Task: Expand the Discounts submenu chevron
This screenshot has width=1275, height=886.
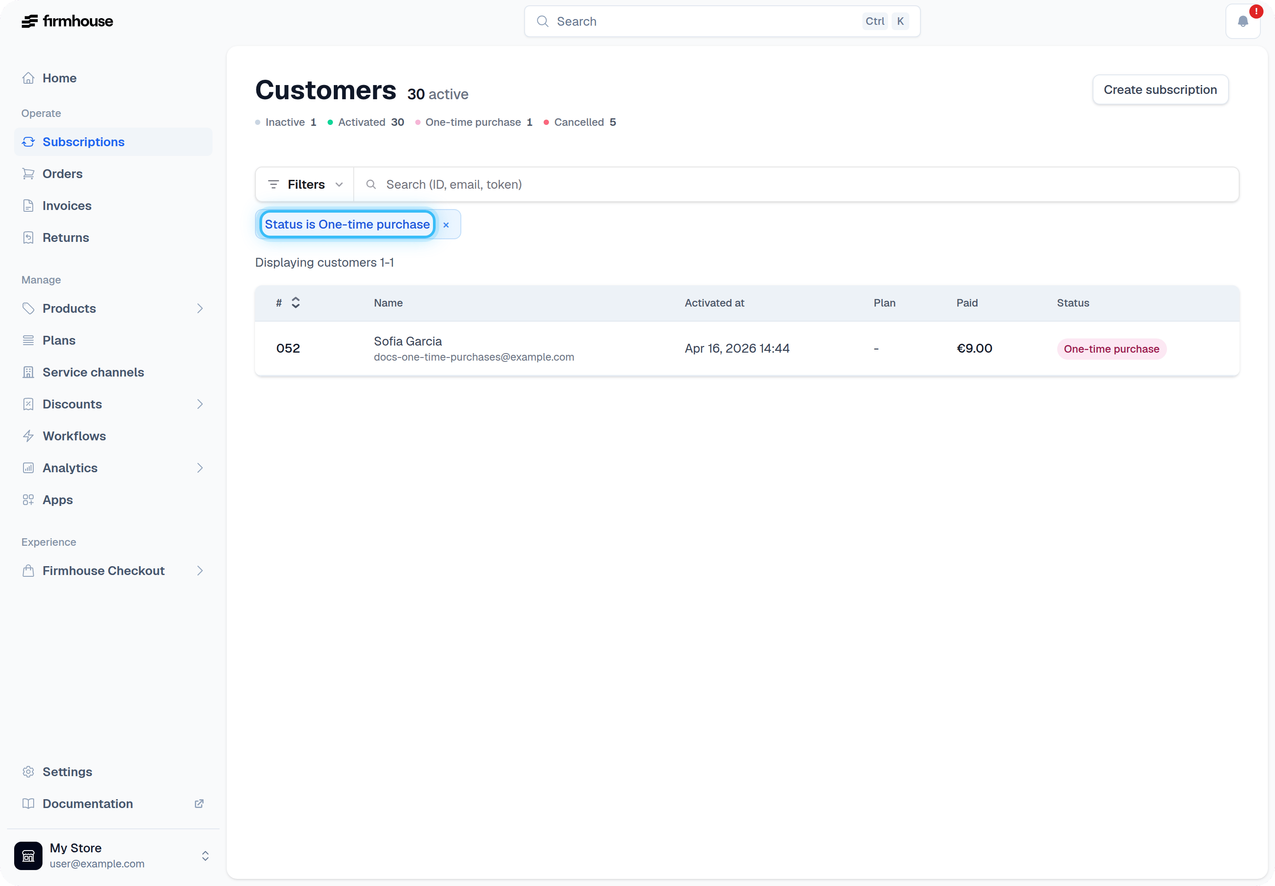Action: pos(200,404)
